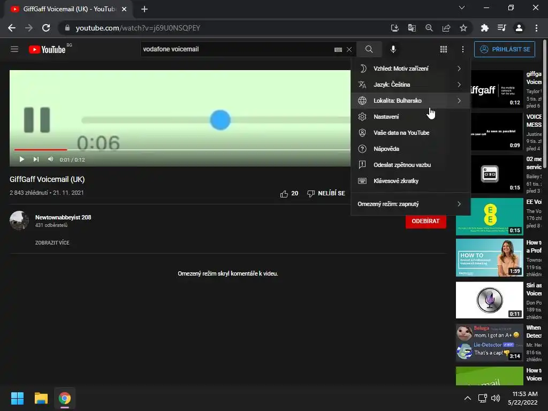Expand chevron beside Omezený režim entry
Viewport: 548px width, 411px height.
tap(459, 204)
